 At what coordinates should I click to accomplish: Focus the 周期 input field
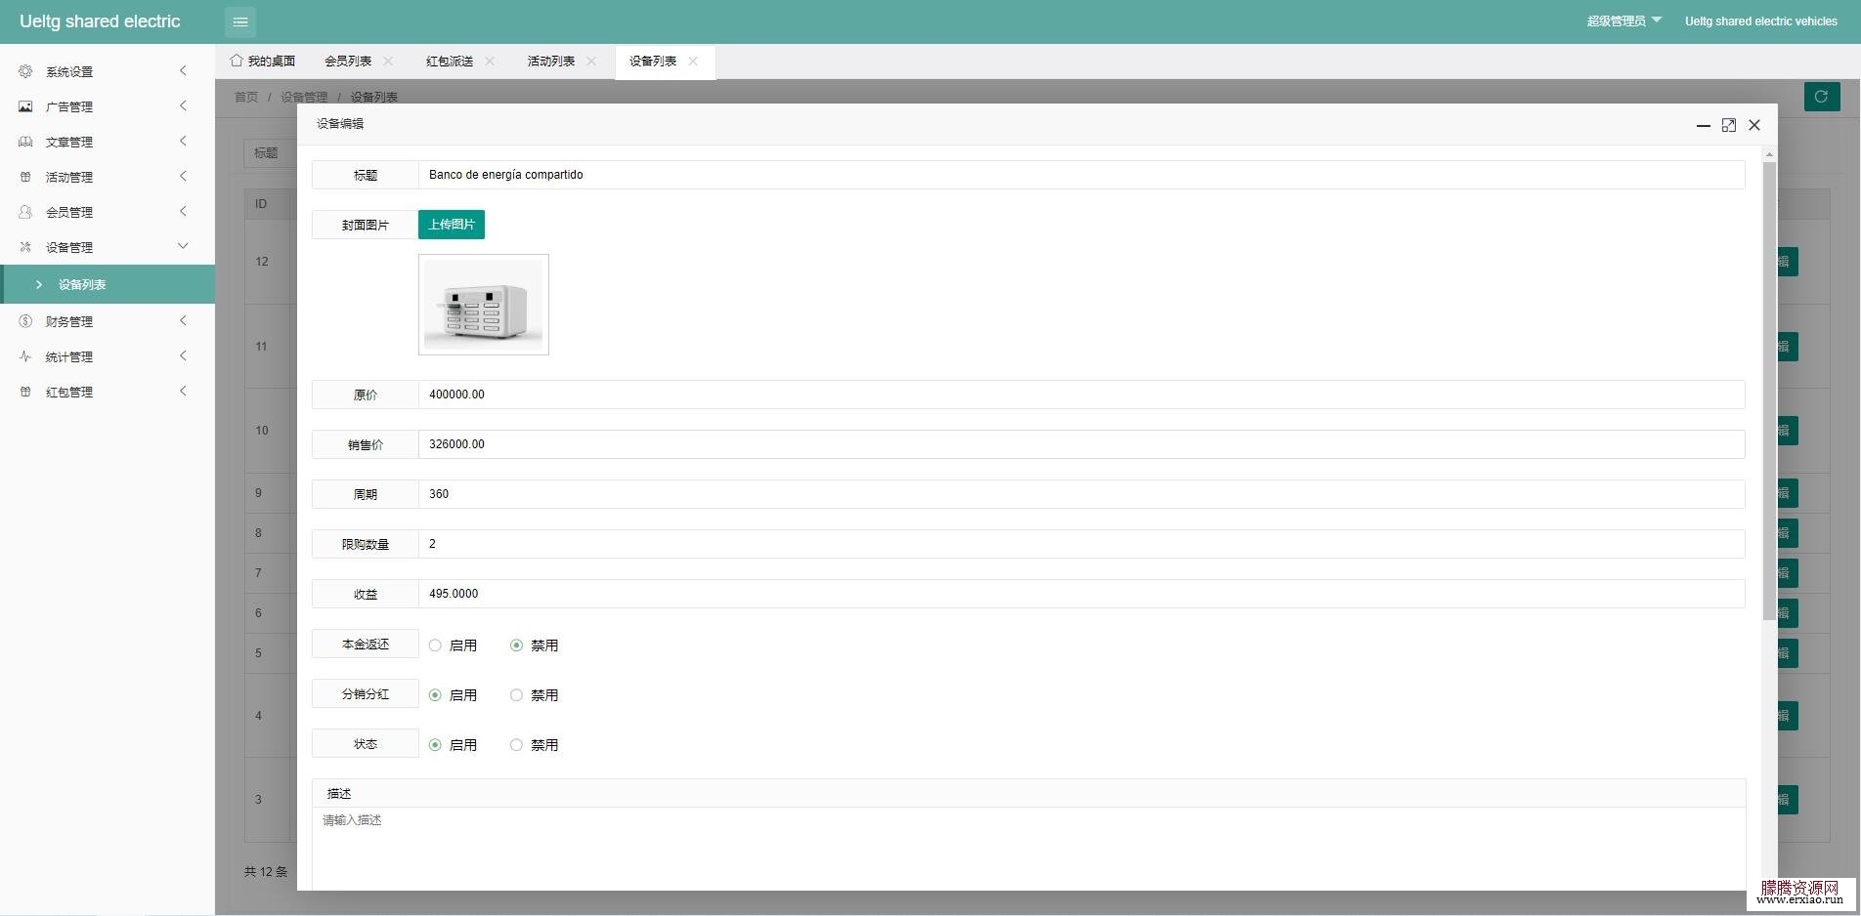(1081, 494)
